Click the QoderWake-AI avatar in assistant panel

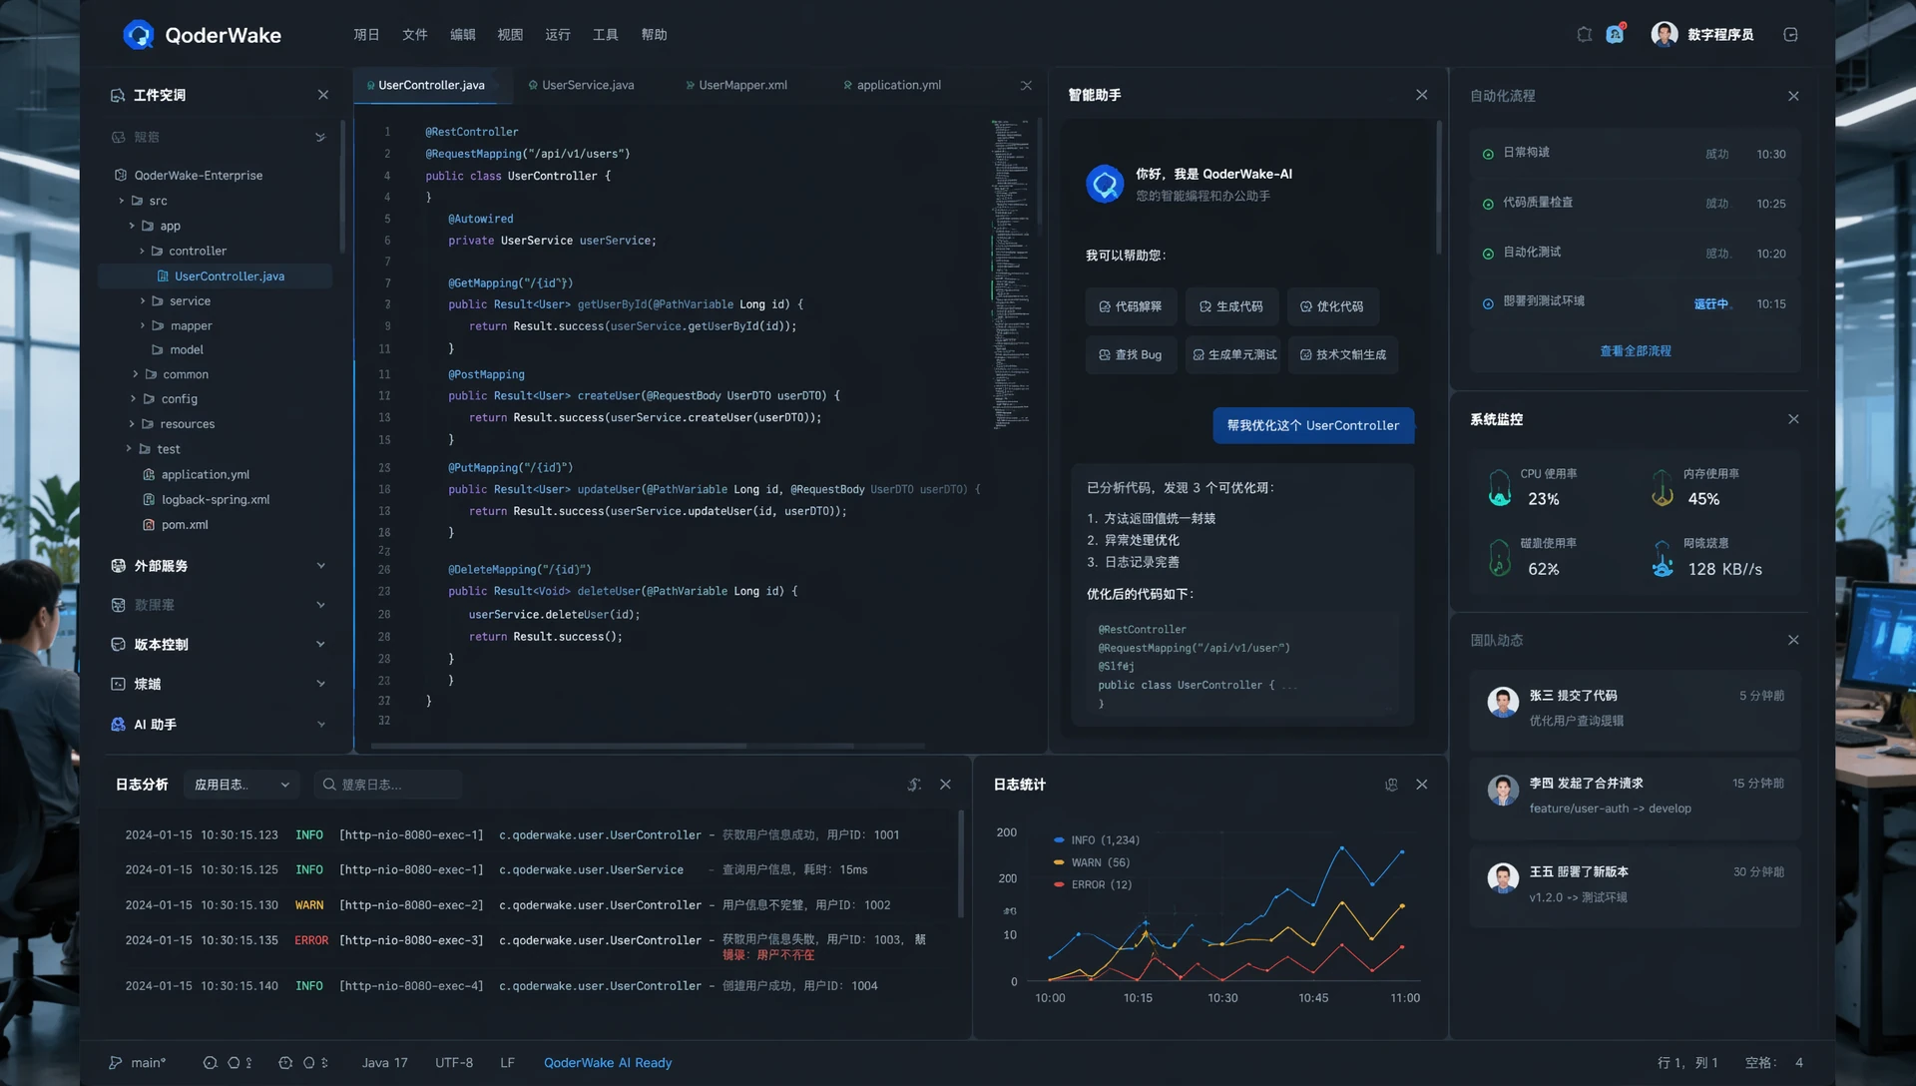[x=1105, y=184]
